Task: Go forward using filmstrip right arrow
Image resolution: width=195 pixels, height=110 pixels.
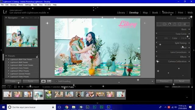Action: coord(22,87)
